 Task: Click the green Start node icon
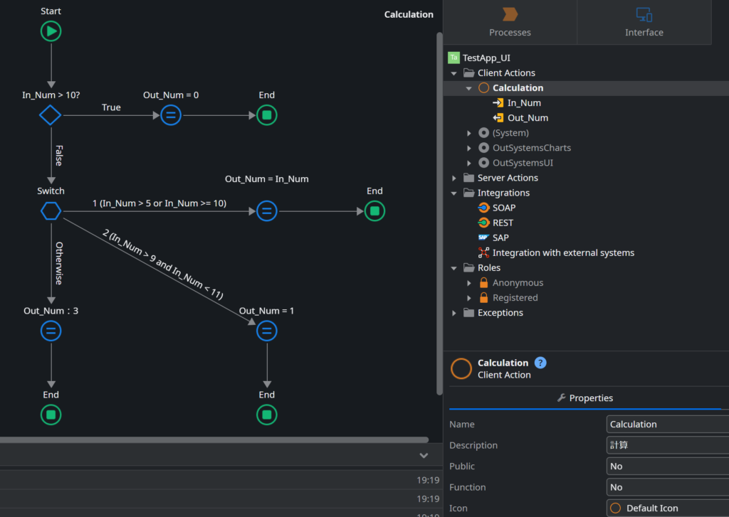51,31
